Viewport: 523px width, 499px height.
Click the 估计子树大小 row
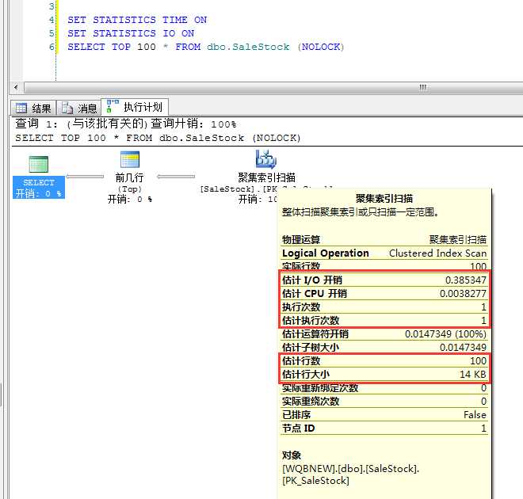click(384, 348)
